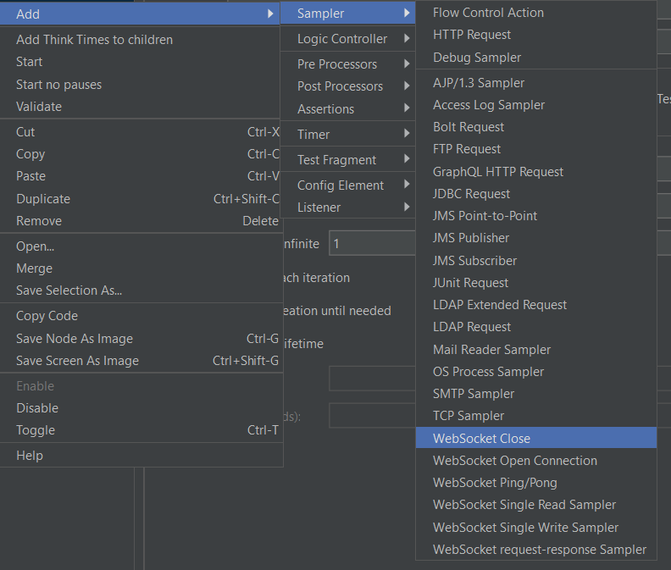Choose Copy Code menu entry
The height and width of the screenshot is (570, 671).
pos(47,316)
